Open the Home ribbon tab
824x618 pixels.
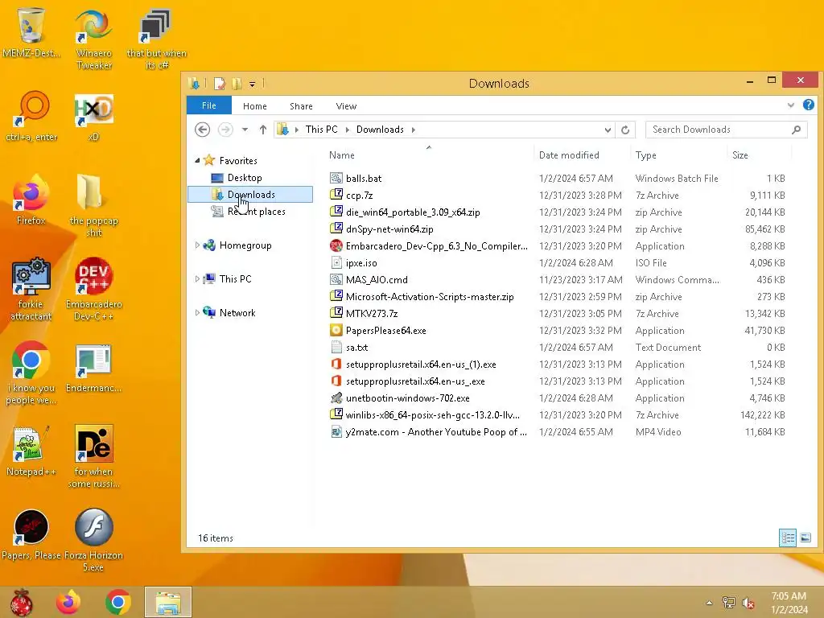pos(255,106)
